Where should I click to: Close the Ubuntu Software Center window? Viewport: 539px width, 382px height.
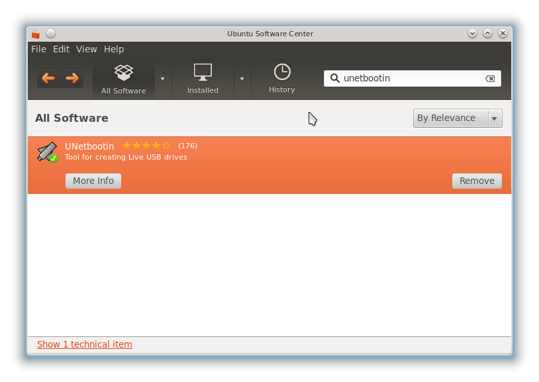click(x=503, y=33)
